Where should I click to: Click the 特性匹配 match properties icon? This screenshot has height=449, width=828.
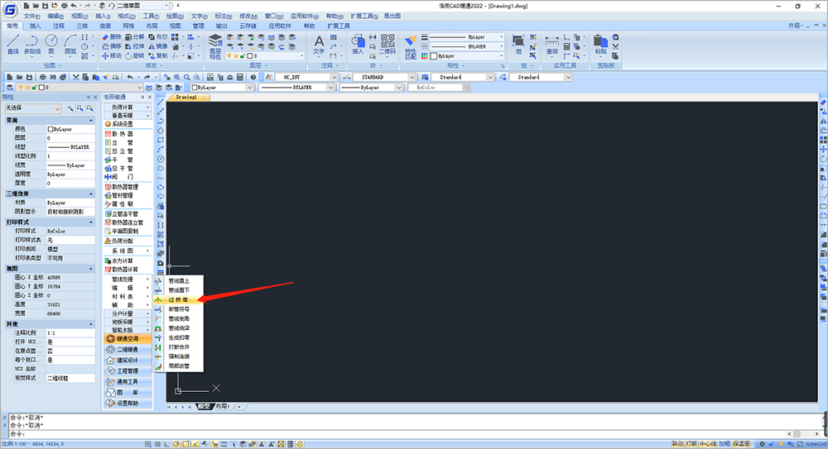pos(411,46)
